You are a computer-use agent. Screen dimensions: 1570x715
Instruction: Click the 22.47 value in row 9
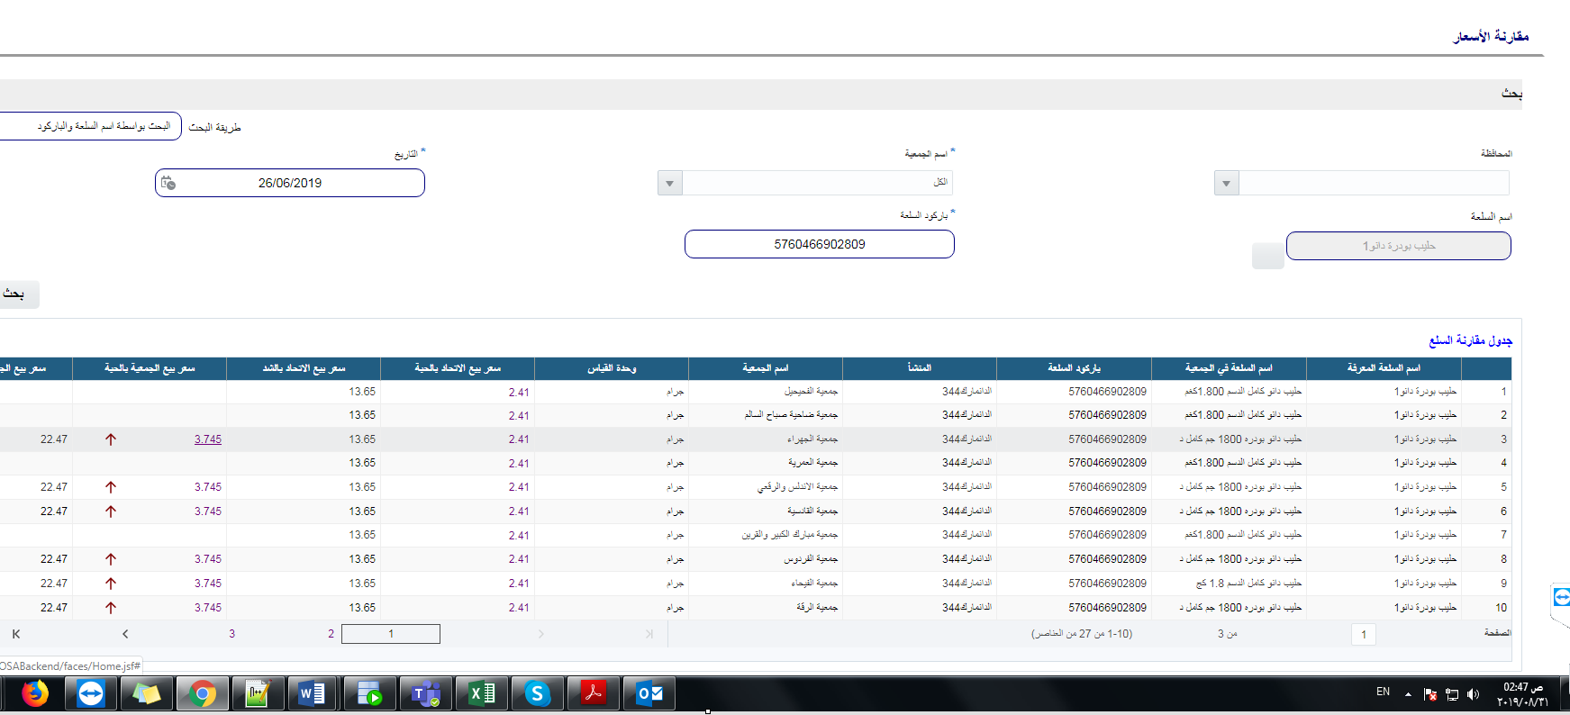(x=54, y=584)
